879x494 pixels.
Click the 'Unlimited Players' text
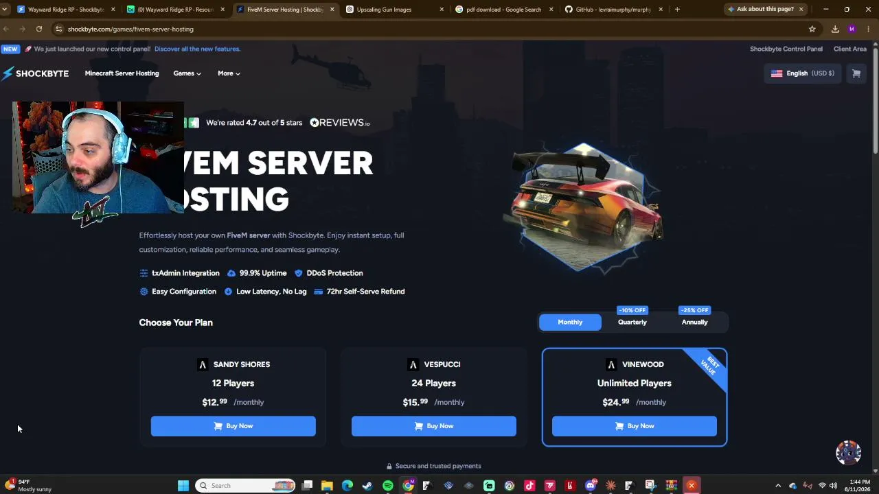tap(635, 384)
